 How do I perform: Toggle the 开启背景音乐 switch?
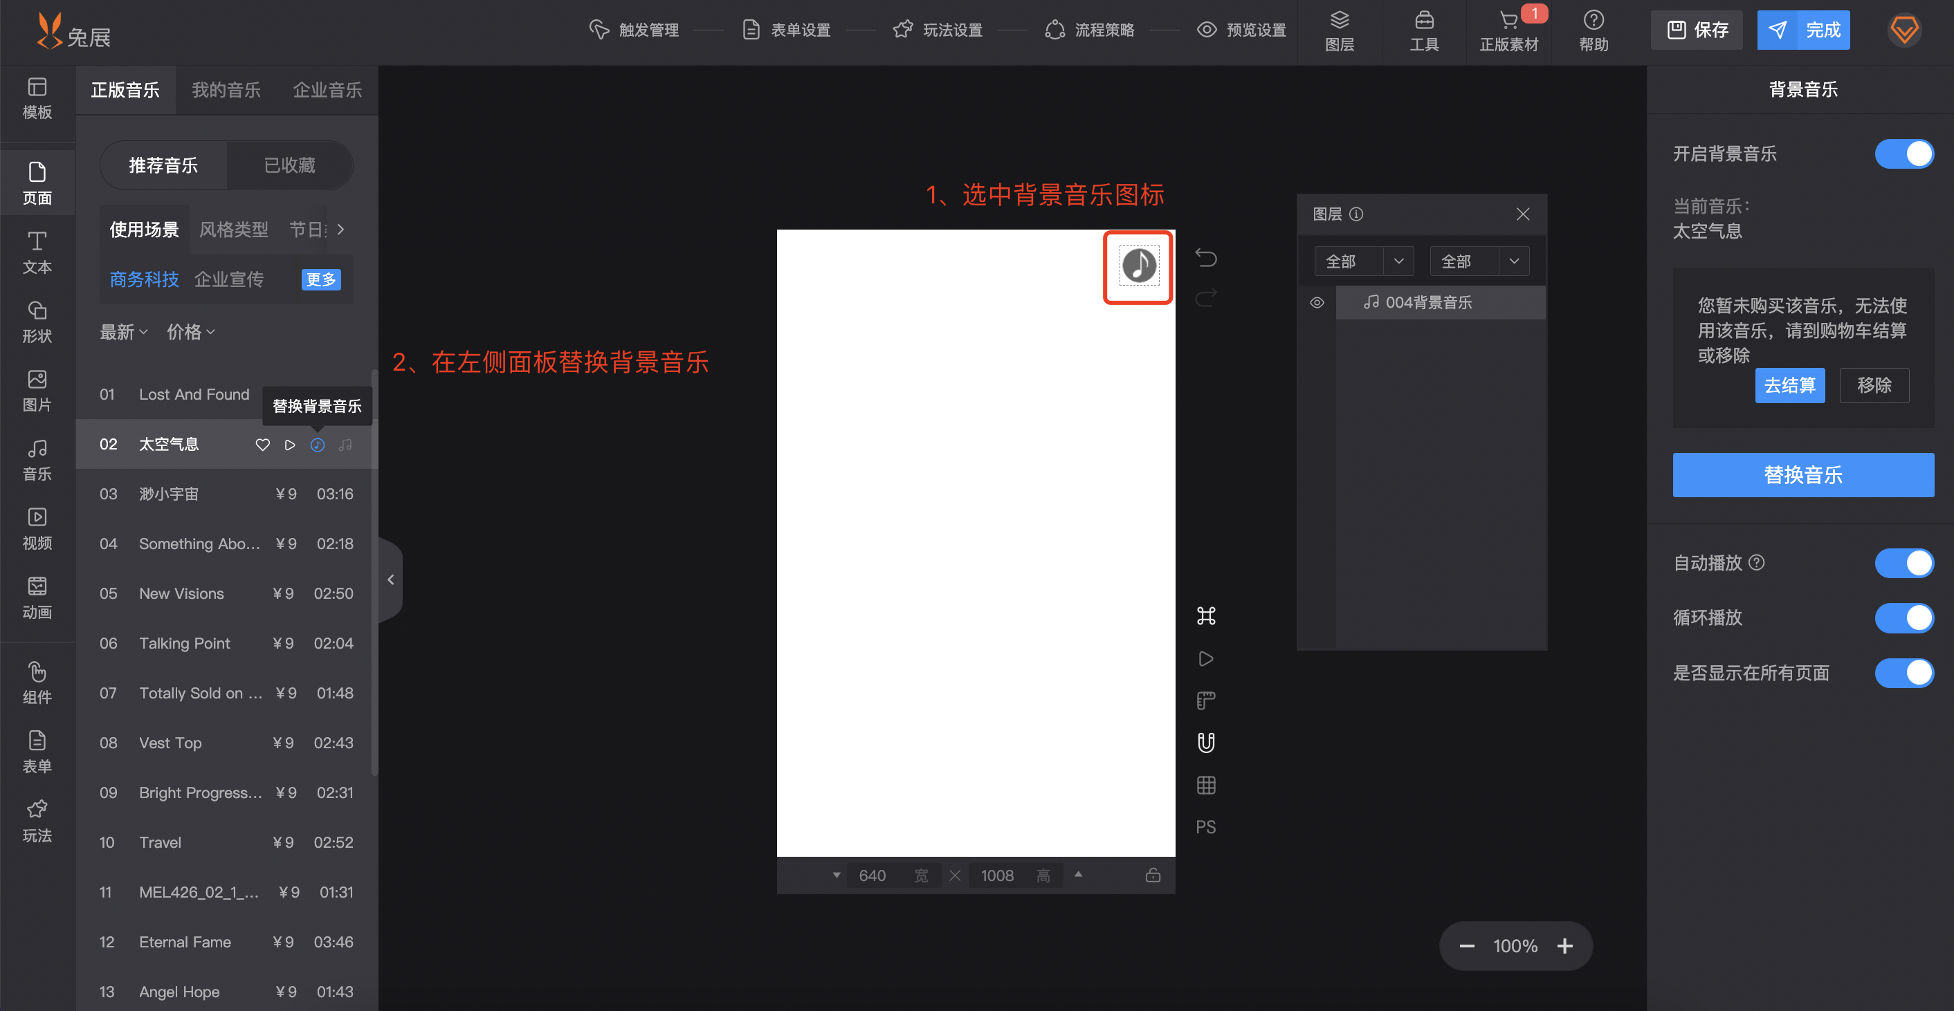pyautogui.click(x=1904, y=154)
